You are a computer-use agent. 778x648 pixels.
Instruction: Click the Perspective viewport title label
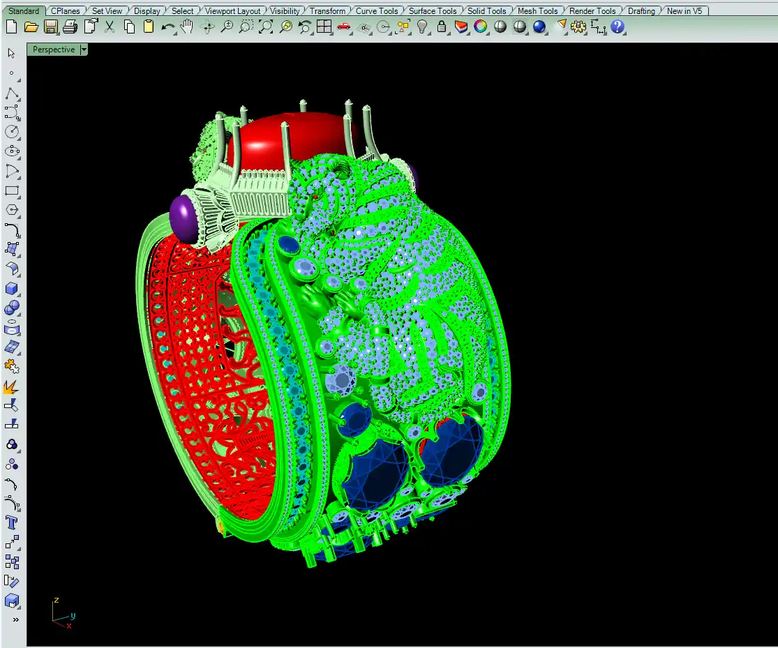pos(53,50)
